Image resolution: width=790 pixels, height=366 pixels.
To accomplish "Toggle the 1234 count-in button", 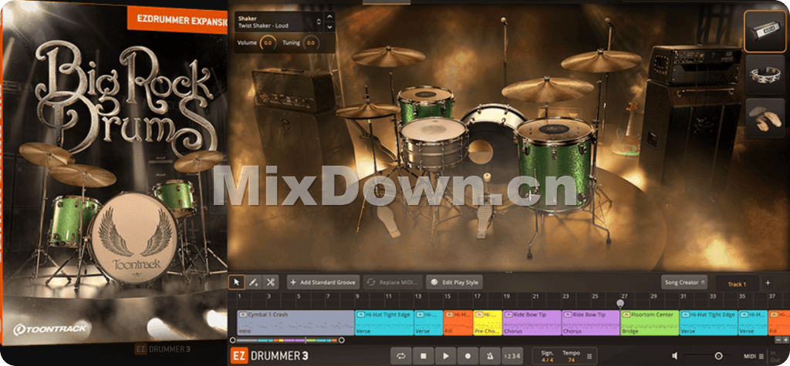I will coord(511,356).
